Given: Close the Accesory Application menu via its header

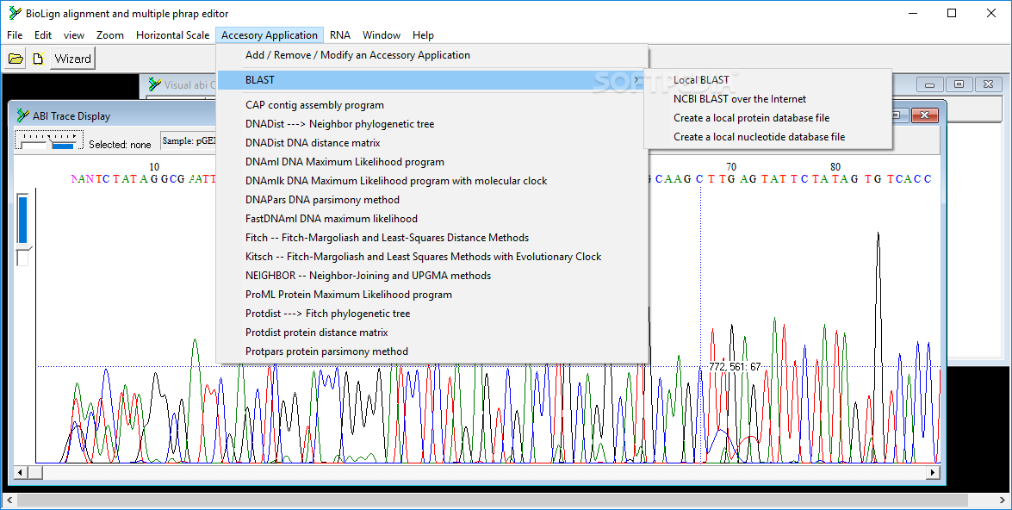Looking at the screenshot, I should coord(270,34).
